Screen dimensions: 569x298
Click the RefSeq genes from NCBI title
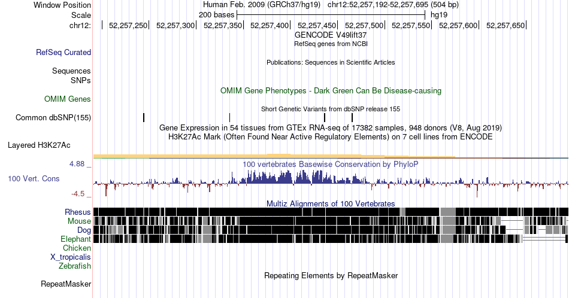331,44
